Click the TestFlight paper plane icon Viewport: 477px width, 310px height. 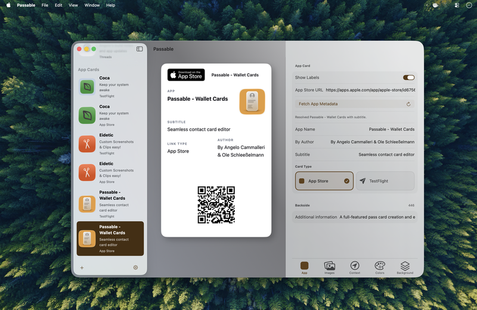click(x=363, y=181)
